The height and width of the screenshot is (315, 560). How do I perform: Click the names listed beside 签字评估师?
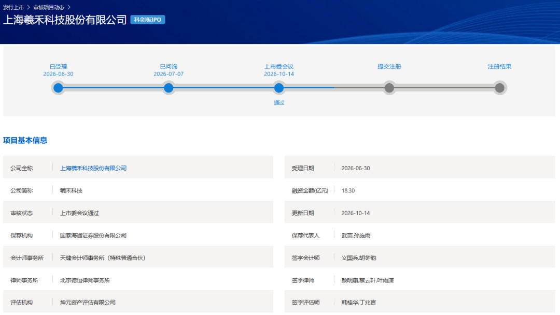tap(359, 303)
